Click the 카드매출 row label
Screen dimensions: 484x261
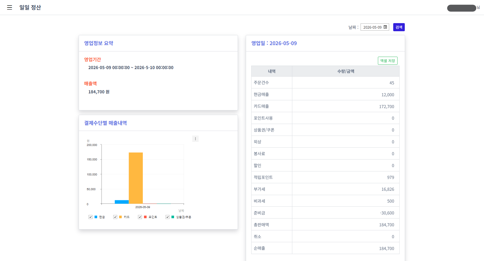point(261,106)
